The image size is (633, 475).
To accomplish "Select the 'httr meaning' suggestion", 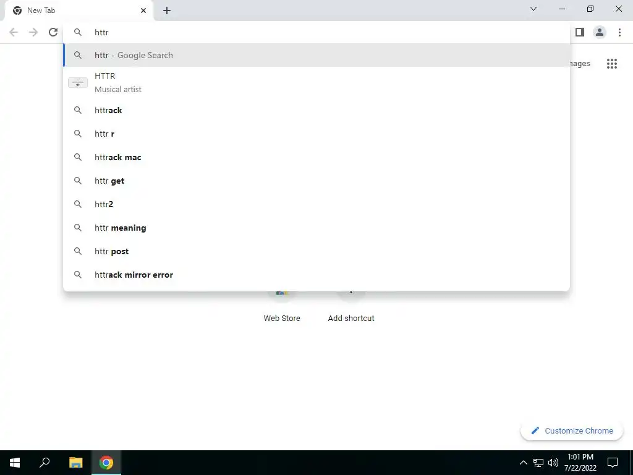I will 316,228.
